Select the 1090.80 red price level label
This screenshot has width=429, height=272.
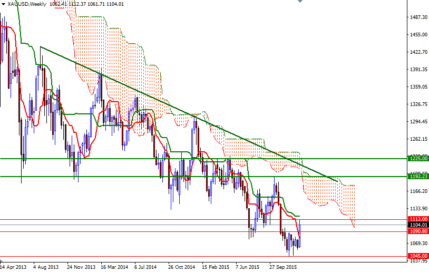click(418, 231)
